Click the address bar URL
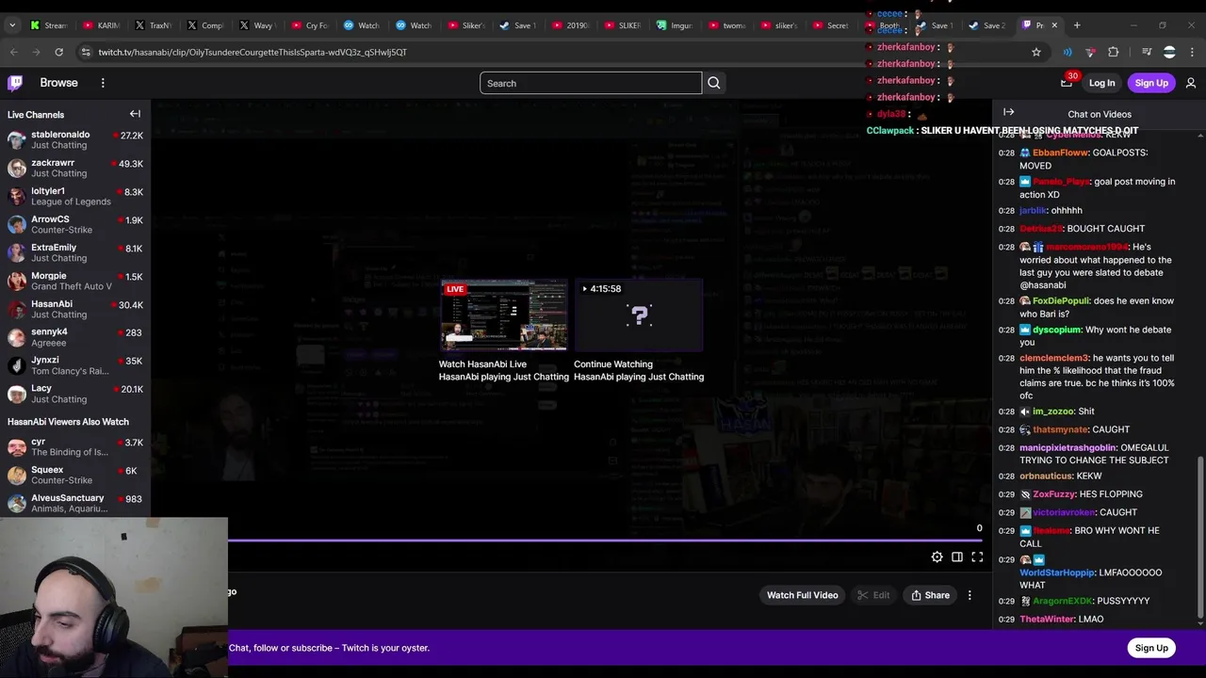The height and width of the screenshot is (678, 1206). (x=253, y=52)
